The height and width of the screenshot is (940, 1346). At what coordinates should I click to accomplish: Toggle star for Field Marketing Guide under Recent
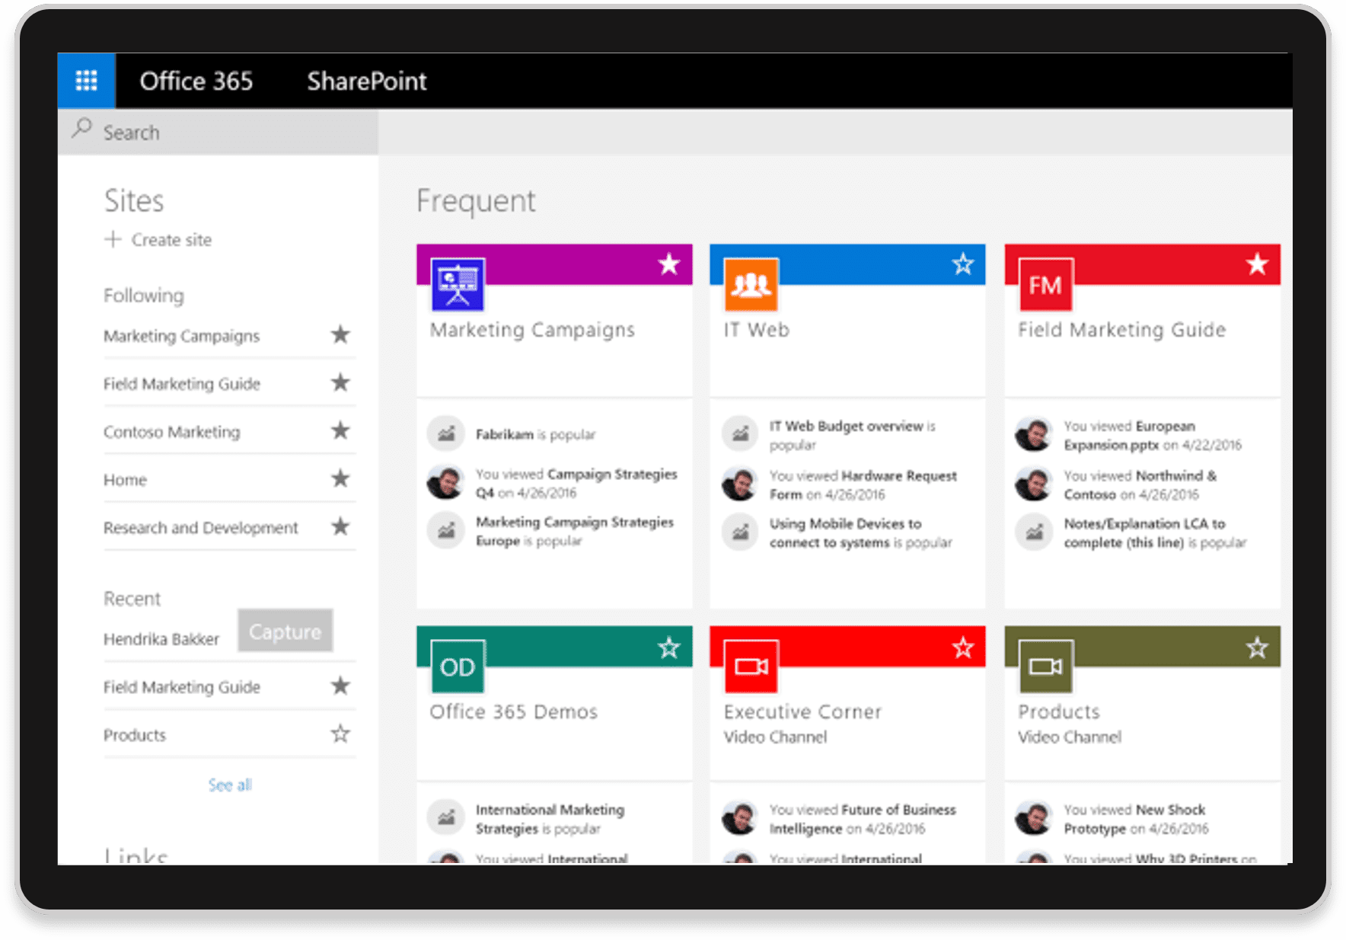click(x=340, y=686)
